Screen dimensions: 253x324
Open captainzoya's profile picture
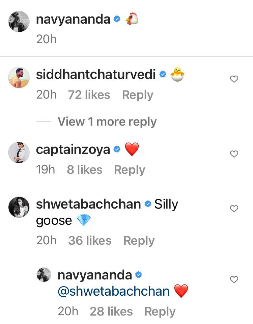tap(19, 152)
